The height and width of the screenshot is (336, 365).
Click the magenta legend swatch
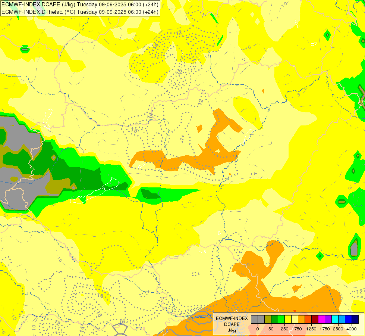(x=321, y=319)
